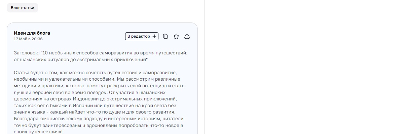Copy the generated blog text icon
Image resolution: width=405 pixels, height=134 pixels.
click(x=165, y=36)
